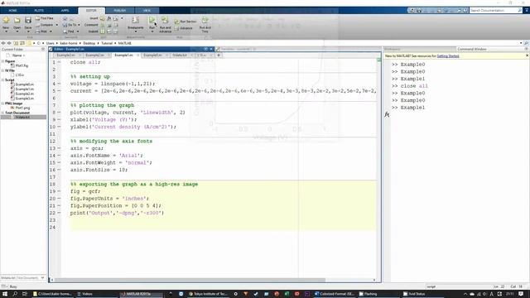Open the Compare dropdown arrow
The height and width of the screenshot is (298, 530).
coord(56,25)
